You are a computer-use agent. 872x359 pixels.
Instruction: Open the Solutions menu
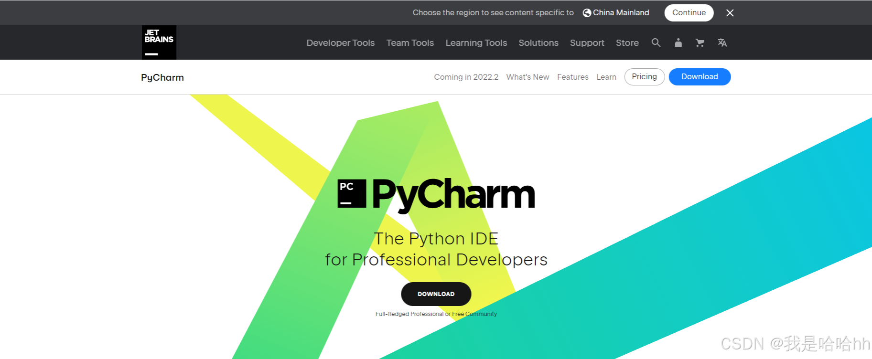pos(538,42)
